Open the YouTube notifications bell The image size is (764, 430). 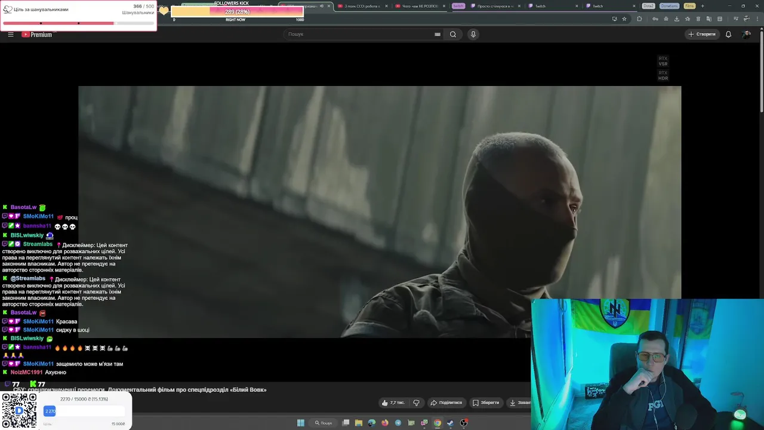728,34
